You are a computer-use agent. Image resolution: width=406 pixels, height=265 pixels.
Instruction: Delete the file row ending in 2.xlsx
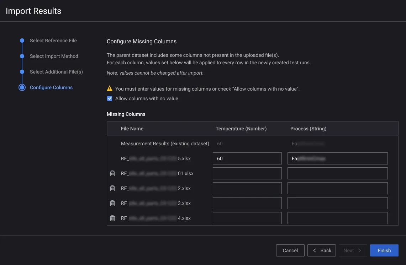112,189
